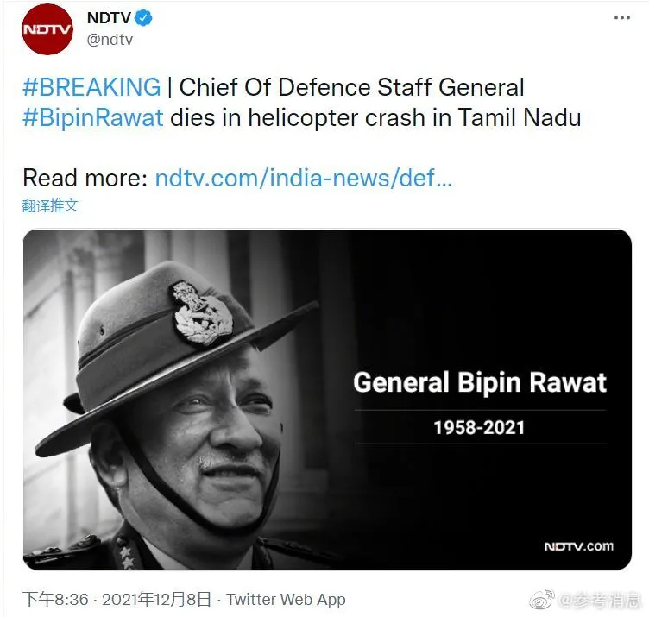Click the "Read more:" text
The width and height of the screenshot is (649, 617).
(x=85, y=179)
